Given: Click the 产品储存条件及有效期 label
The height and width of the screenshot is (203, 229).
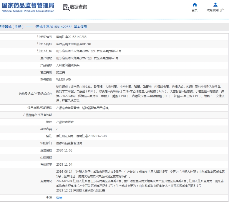Looking at the screenshot, I should (x=37, y=115).
